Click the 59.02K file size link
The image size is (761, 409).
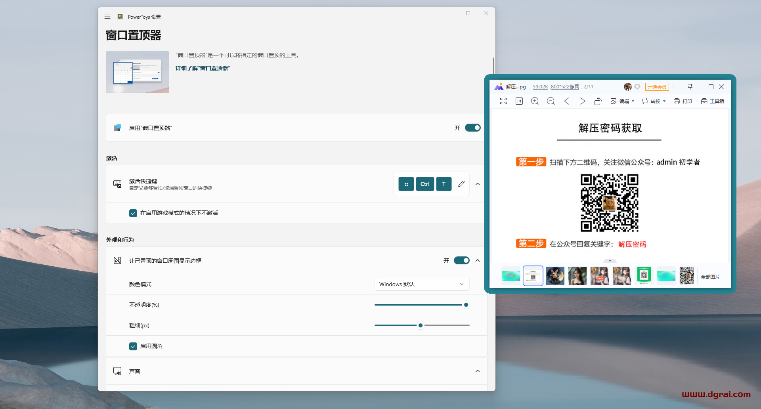click(x=540, y=87)
